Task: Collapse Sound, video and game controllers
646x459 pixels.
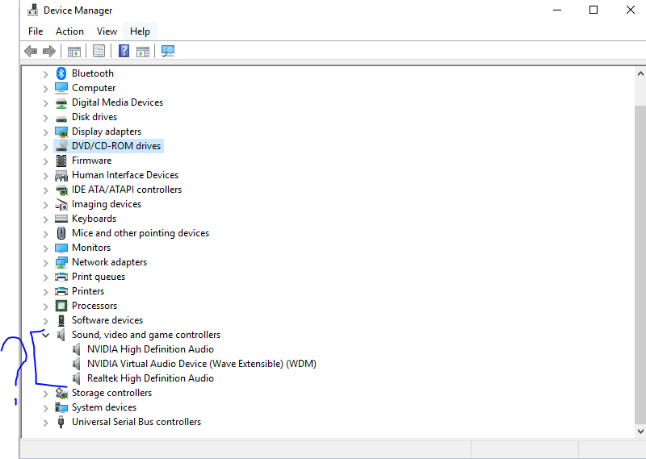Action: point(46,335)
